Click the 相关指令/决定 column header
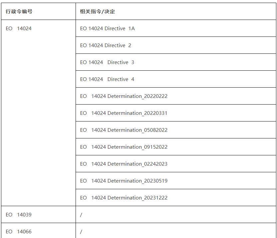 coord(97,11)
